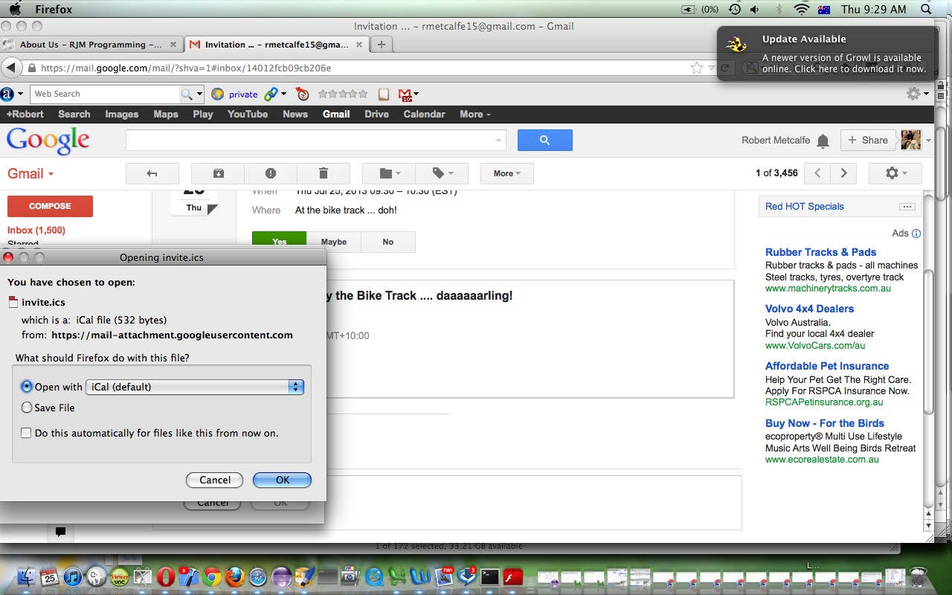The height and width of the screenshot is (595, 952).
Task: Open the iCal (default) application dropdown
Action: (x=195, y=387)
